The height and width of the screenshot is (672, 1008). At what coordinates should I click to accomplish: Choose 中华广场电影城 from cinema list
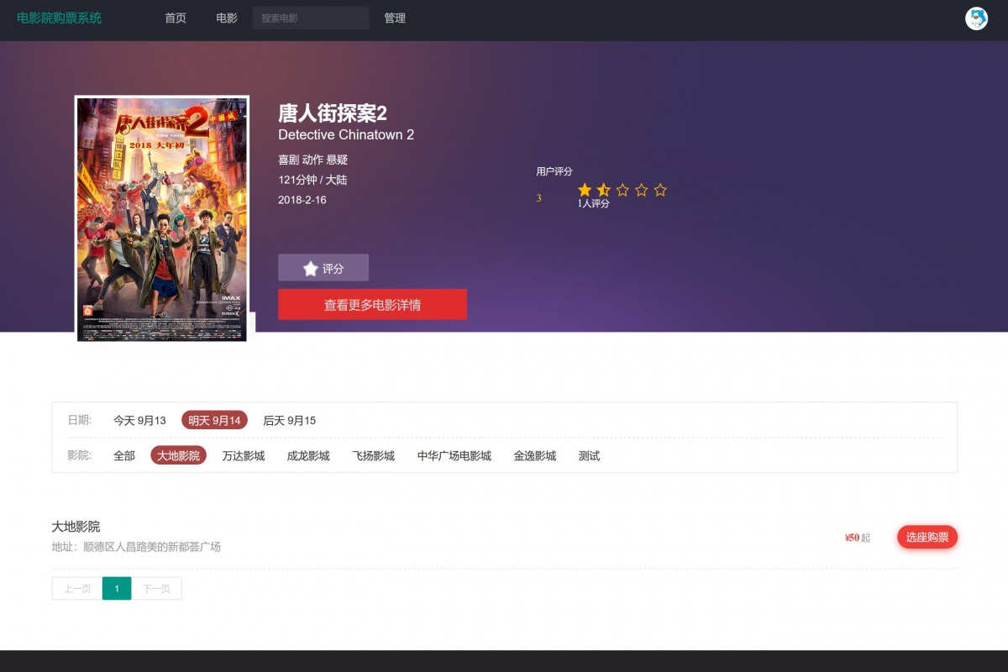(x=454, y=455)
